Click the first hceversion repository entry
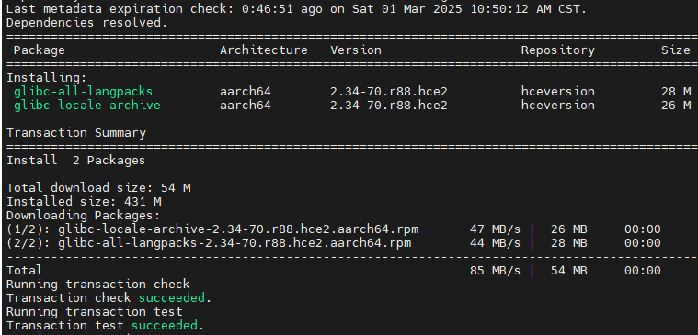 coord(558,92)
